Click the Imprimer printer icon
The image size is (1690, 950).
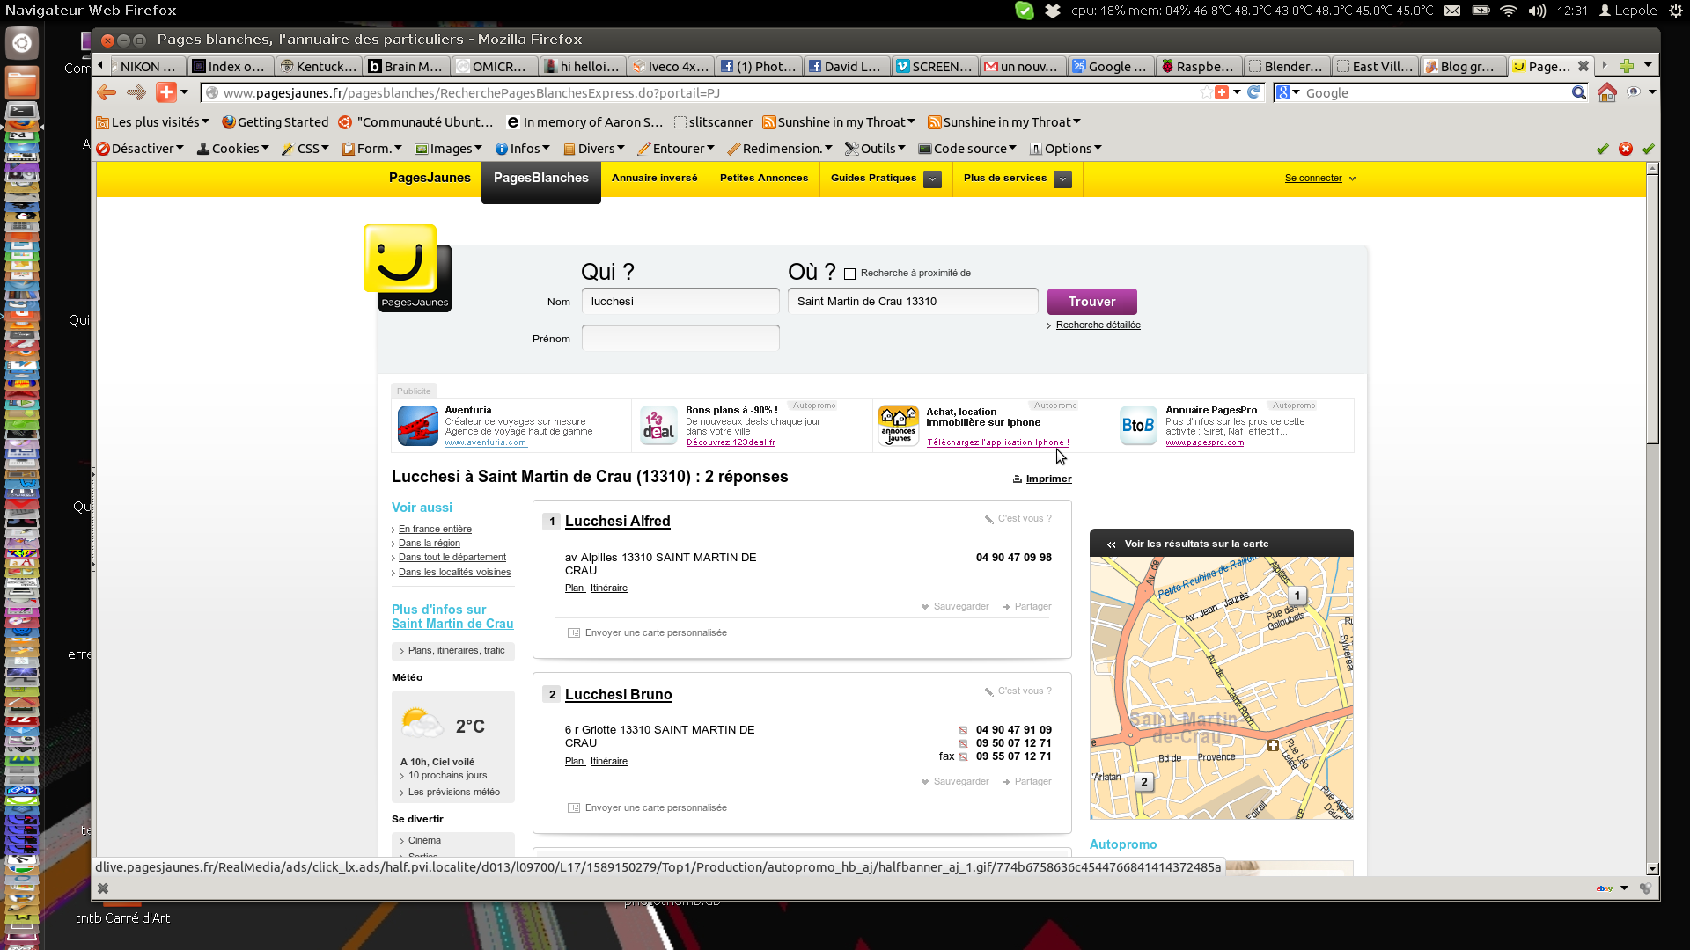pyautogui.click(x=1017, y=479)
